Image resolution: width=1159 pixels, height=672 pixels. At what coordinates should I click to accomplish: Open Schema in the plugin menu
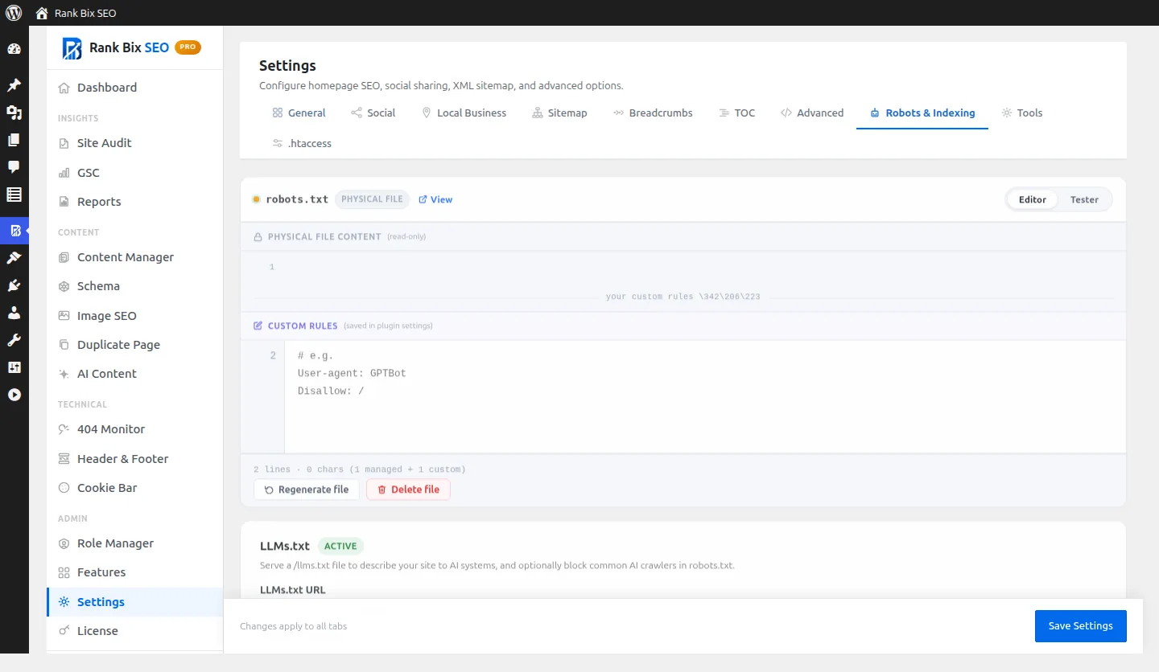(134, 286)
